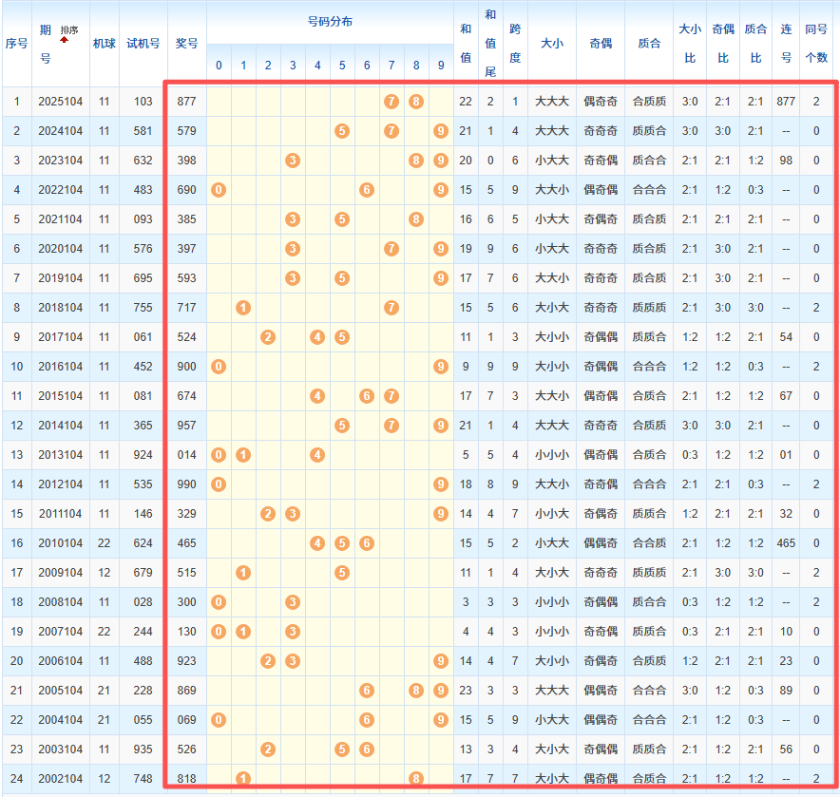Screen dimensions: 840x797
Task: Click orange ball 4 in row 2015104
Action: pos(317,396)
